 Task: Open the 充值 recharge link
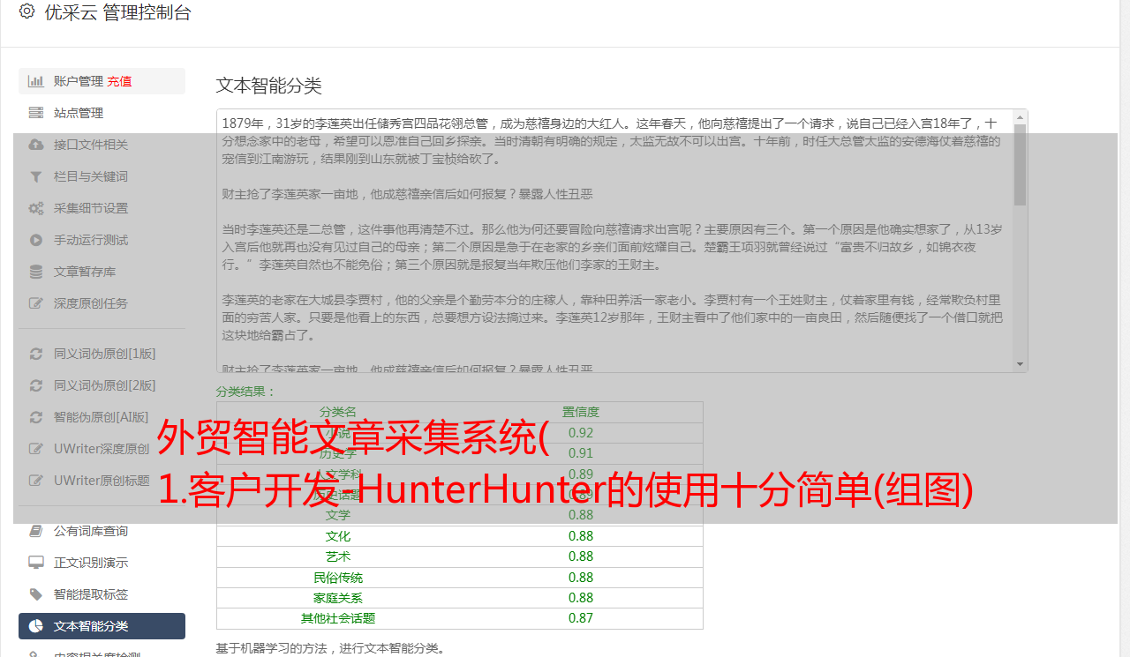tap(119, 81)
